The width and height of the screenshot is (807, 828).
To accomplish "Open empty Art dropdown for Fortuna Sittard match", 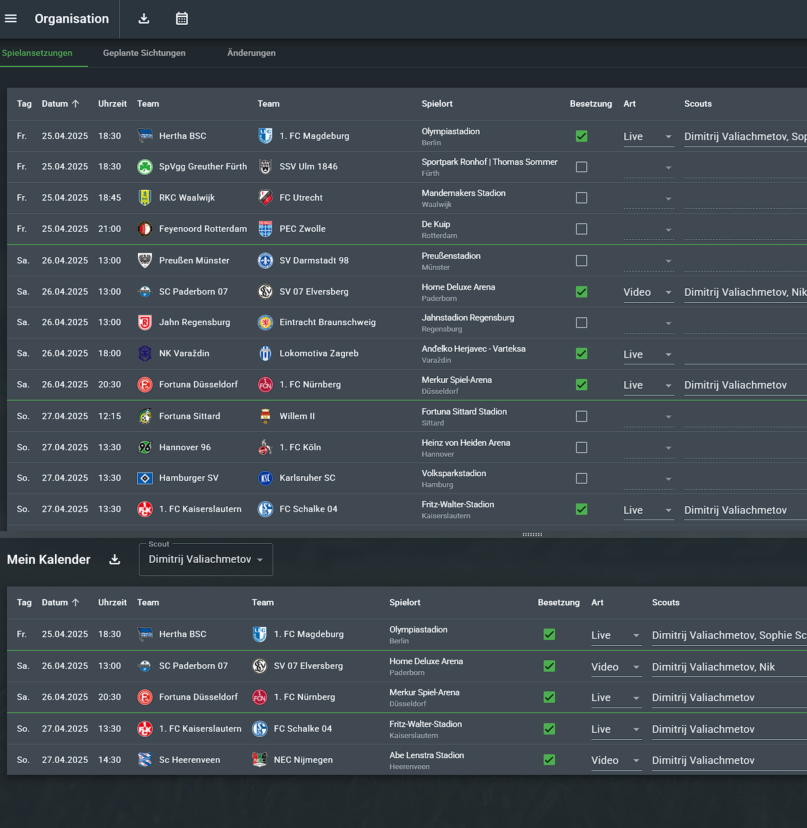I will 648,417.
